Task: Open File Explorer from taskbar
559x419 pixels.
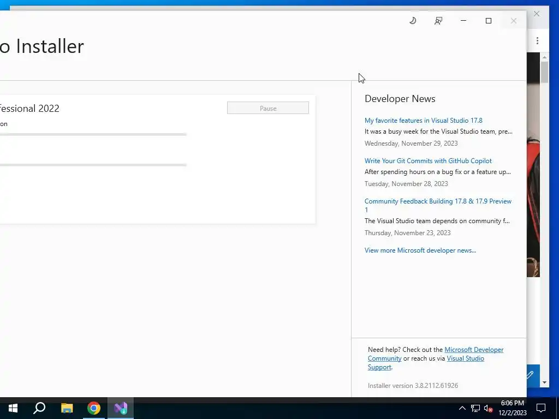Action: tap(67, 408)
